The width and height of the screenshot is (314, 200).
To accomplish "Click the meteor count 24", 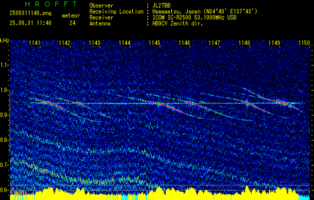I will pyautogui.click(x=72, y=23).
